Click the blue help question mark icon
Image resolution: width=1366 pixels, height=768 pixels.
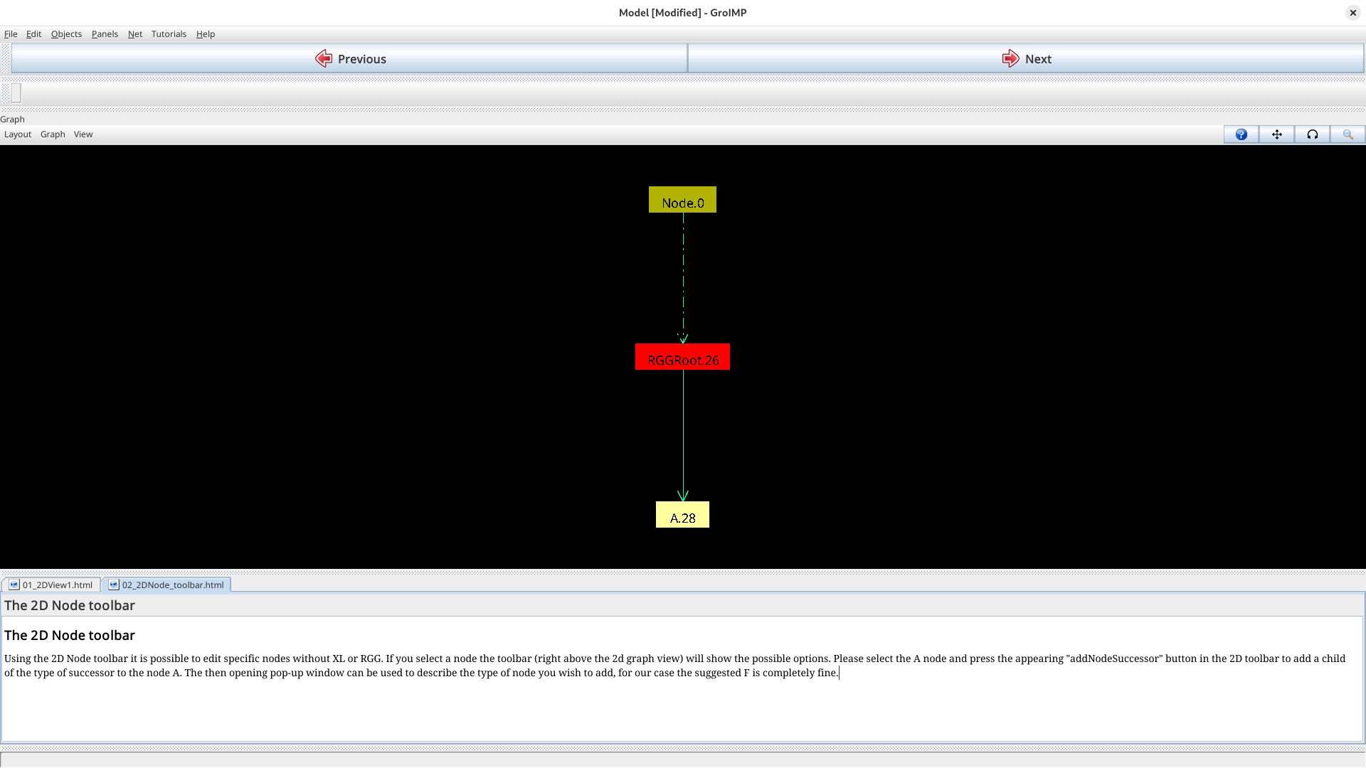(1241, 134)
